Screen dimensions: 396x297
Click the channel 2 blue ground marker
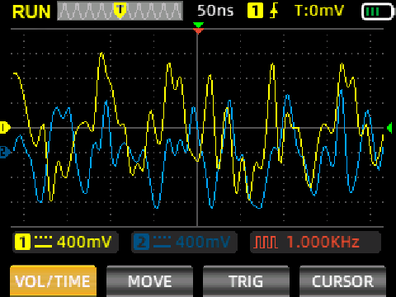pyautogui.click(x=6, y=152)
